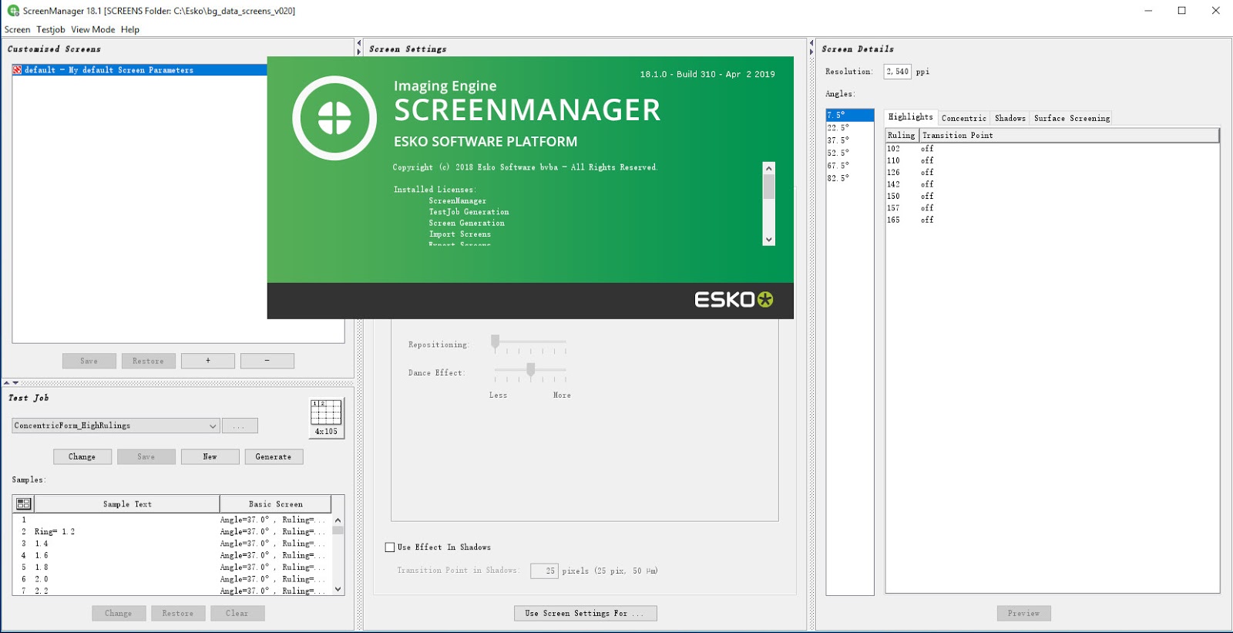
Task: Click the minus button under Customized Screens
Action: (x=267, y=361)
